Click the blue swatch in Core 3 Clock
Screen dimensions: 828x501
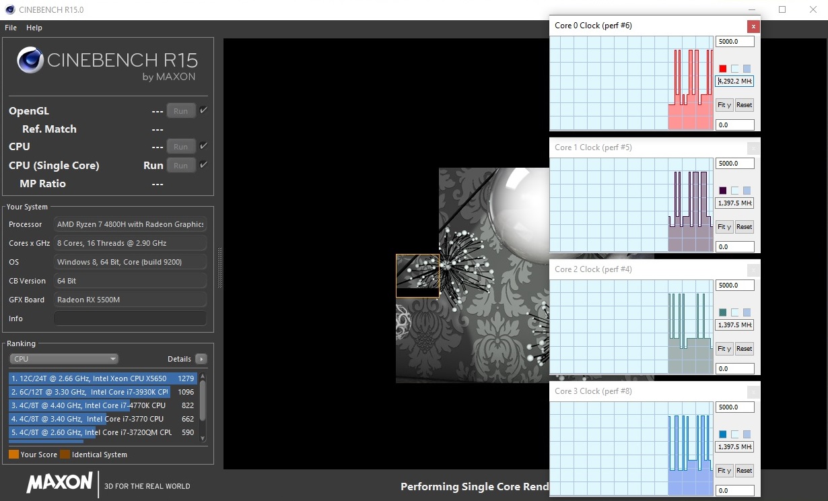coord(723,434)
